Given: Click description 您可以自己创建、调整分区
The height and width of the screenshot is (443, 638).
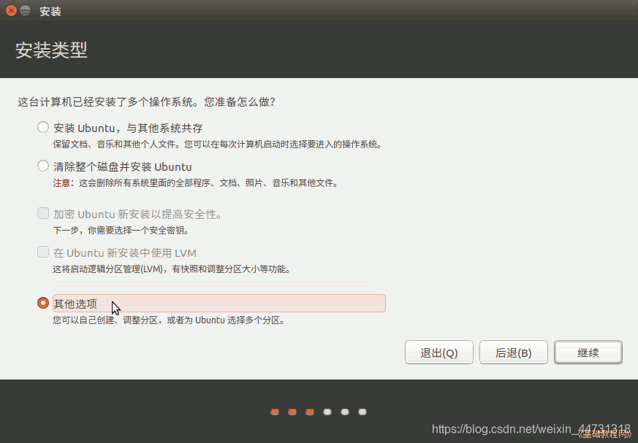Looking at the screenshot, I should (x=169, y=320).
